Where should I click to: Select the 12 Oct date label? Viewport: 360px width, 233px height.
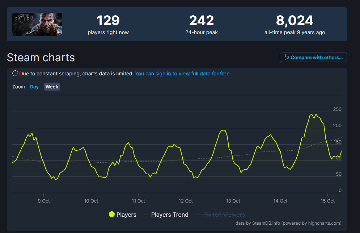coord(186,201)
